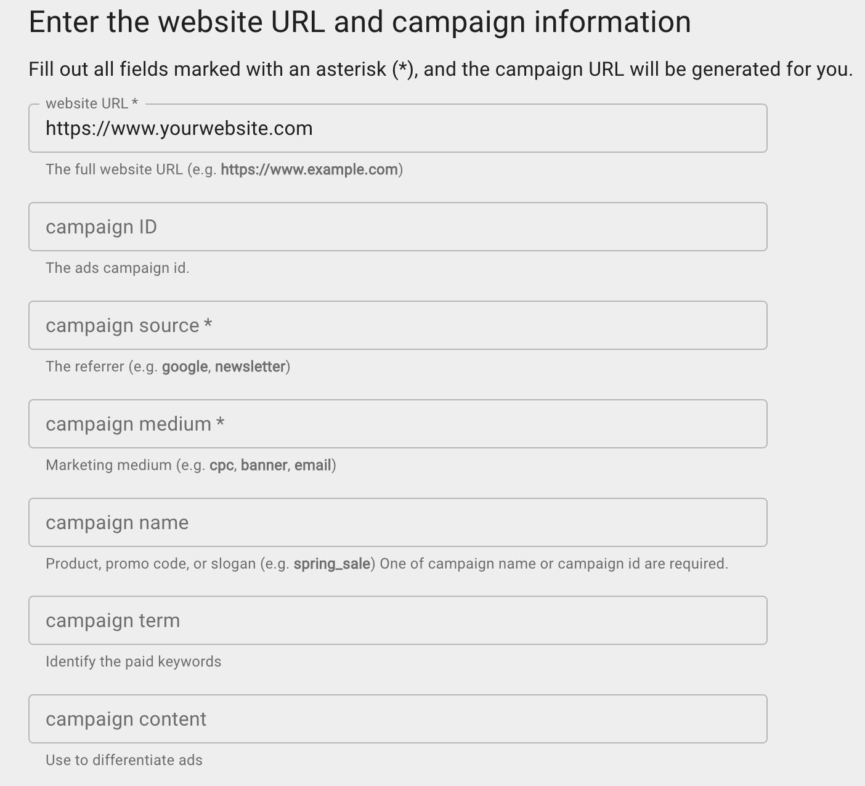The image size is (865, 786).
Task: Click the referrer helper text below campaign source
Action: 168,366
